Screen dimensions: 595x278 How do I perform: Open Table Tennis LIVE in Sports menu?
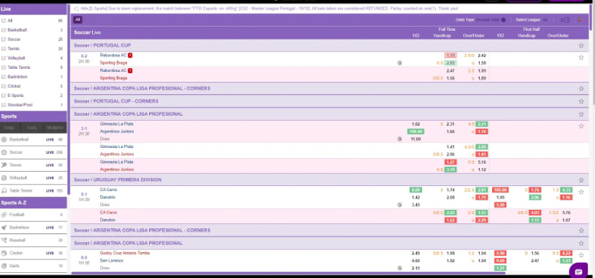tap(33, 190)
